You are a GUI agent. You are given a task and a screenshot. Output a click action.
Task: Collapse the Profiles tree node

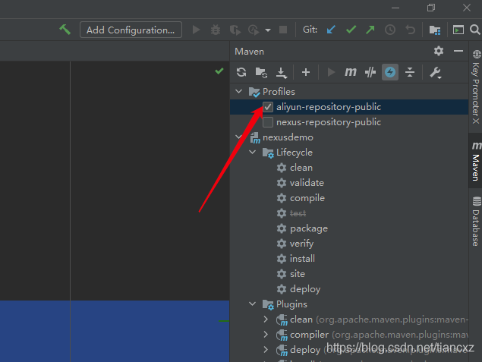240,92
